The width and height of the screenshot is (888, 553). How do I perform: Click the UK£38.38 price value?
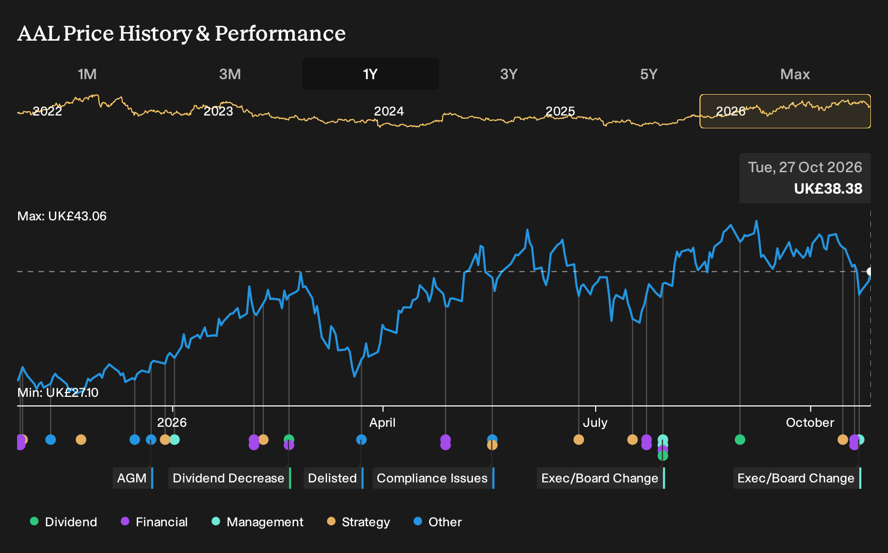click(x=828, y=189)
